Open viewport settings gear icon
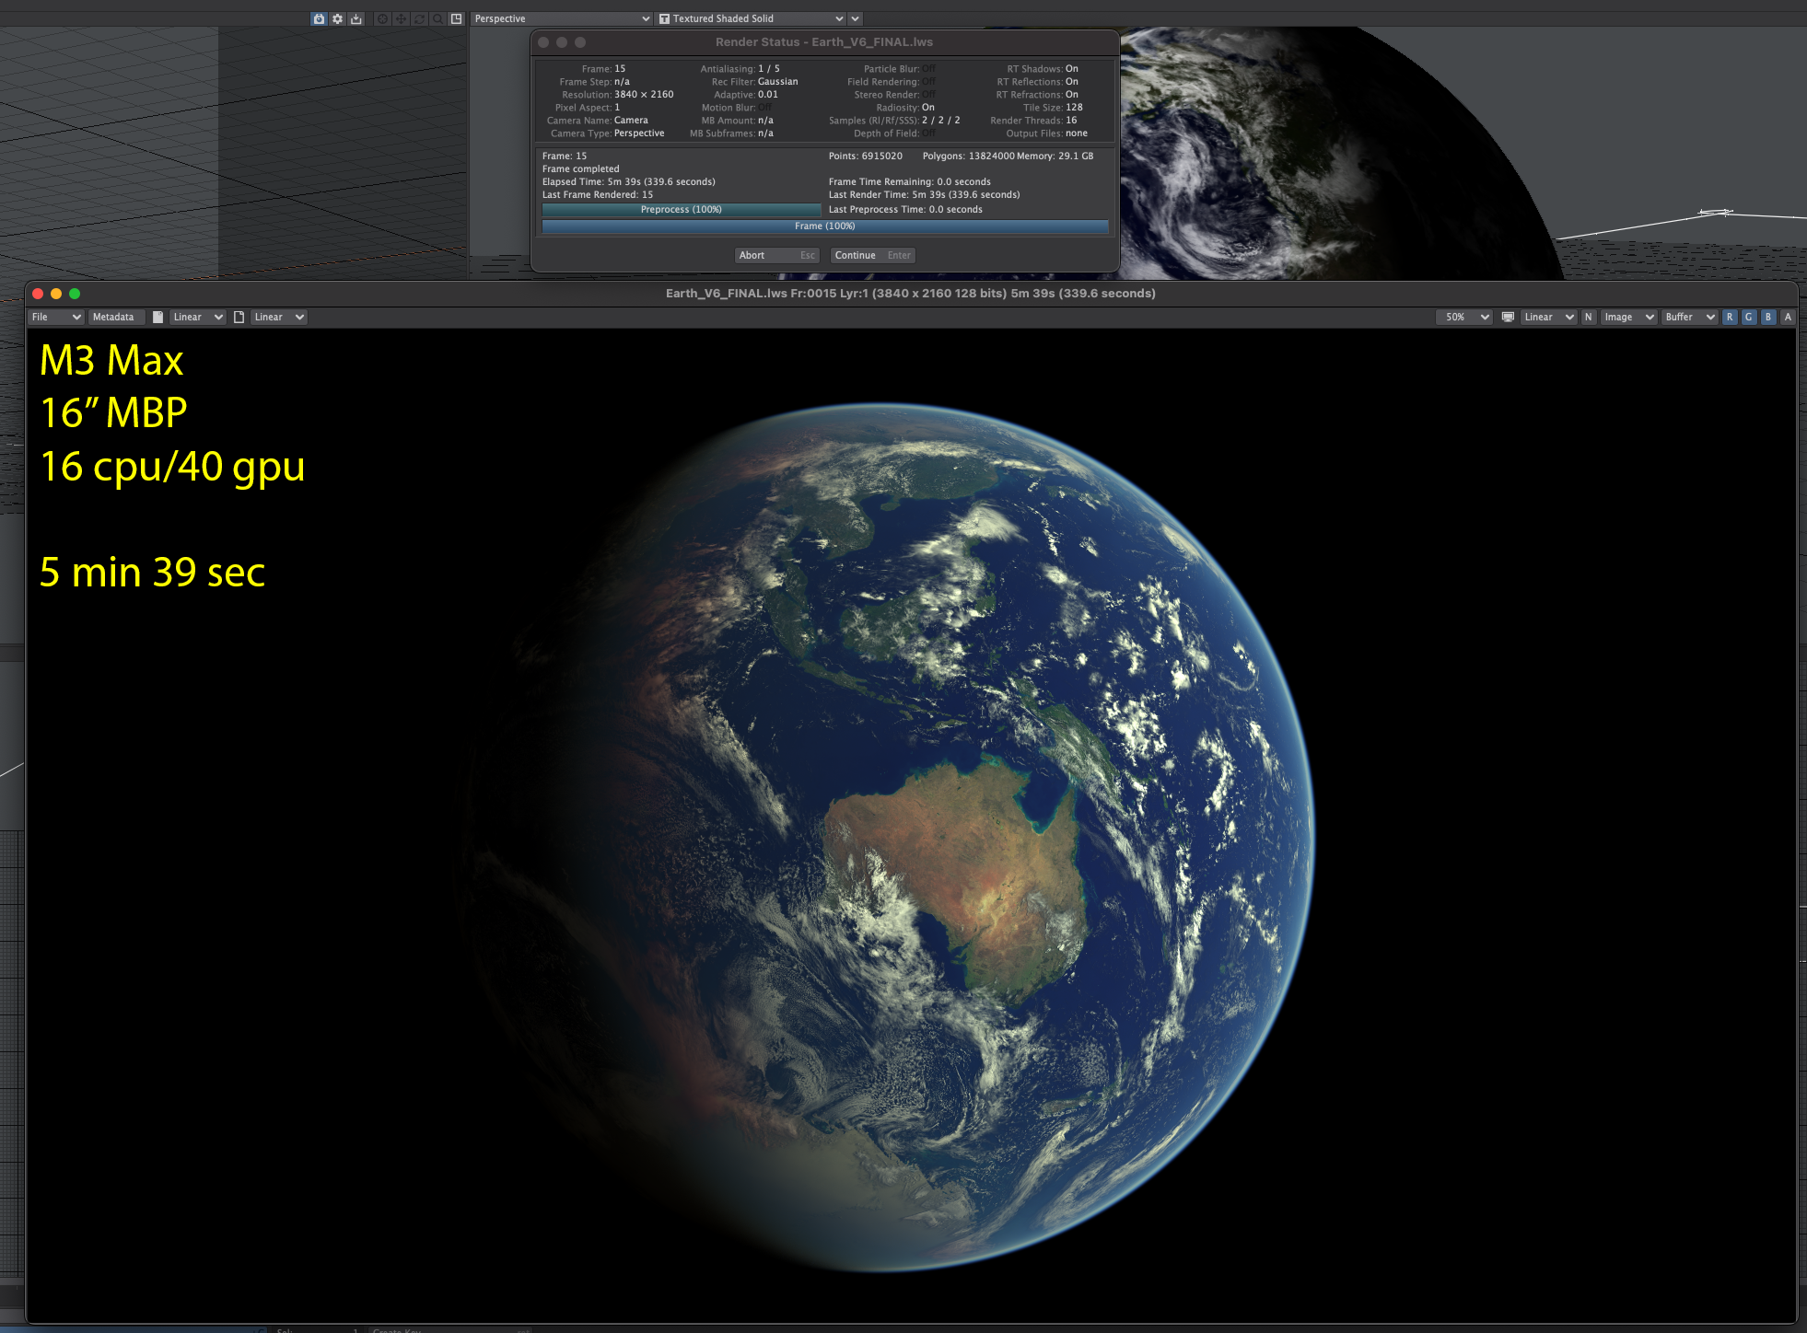 (337, 18)
